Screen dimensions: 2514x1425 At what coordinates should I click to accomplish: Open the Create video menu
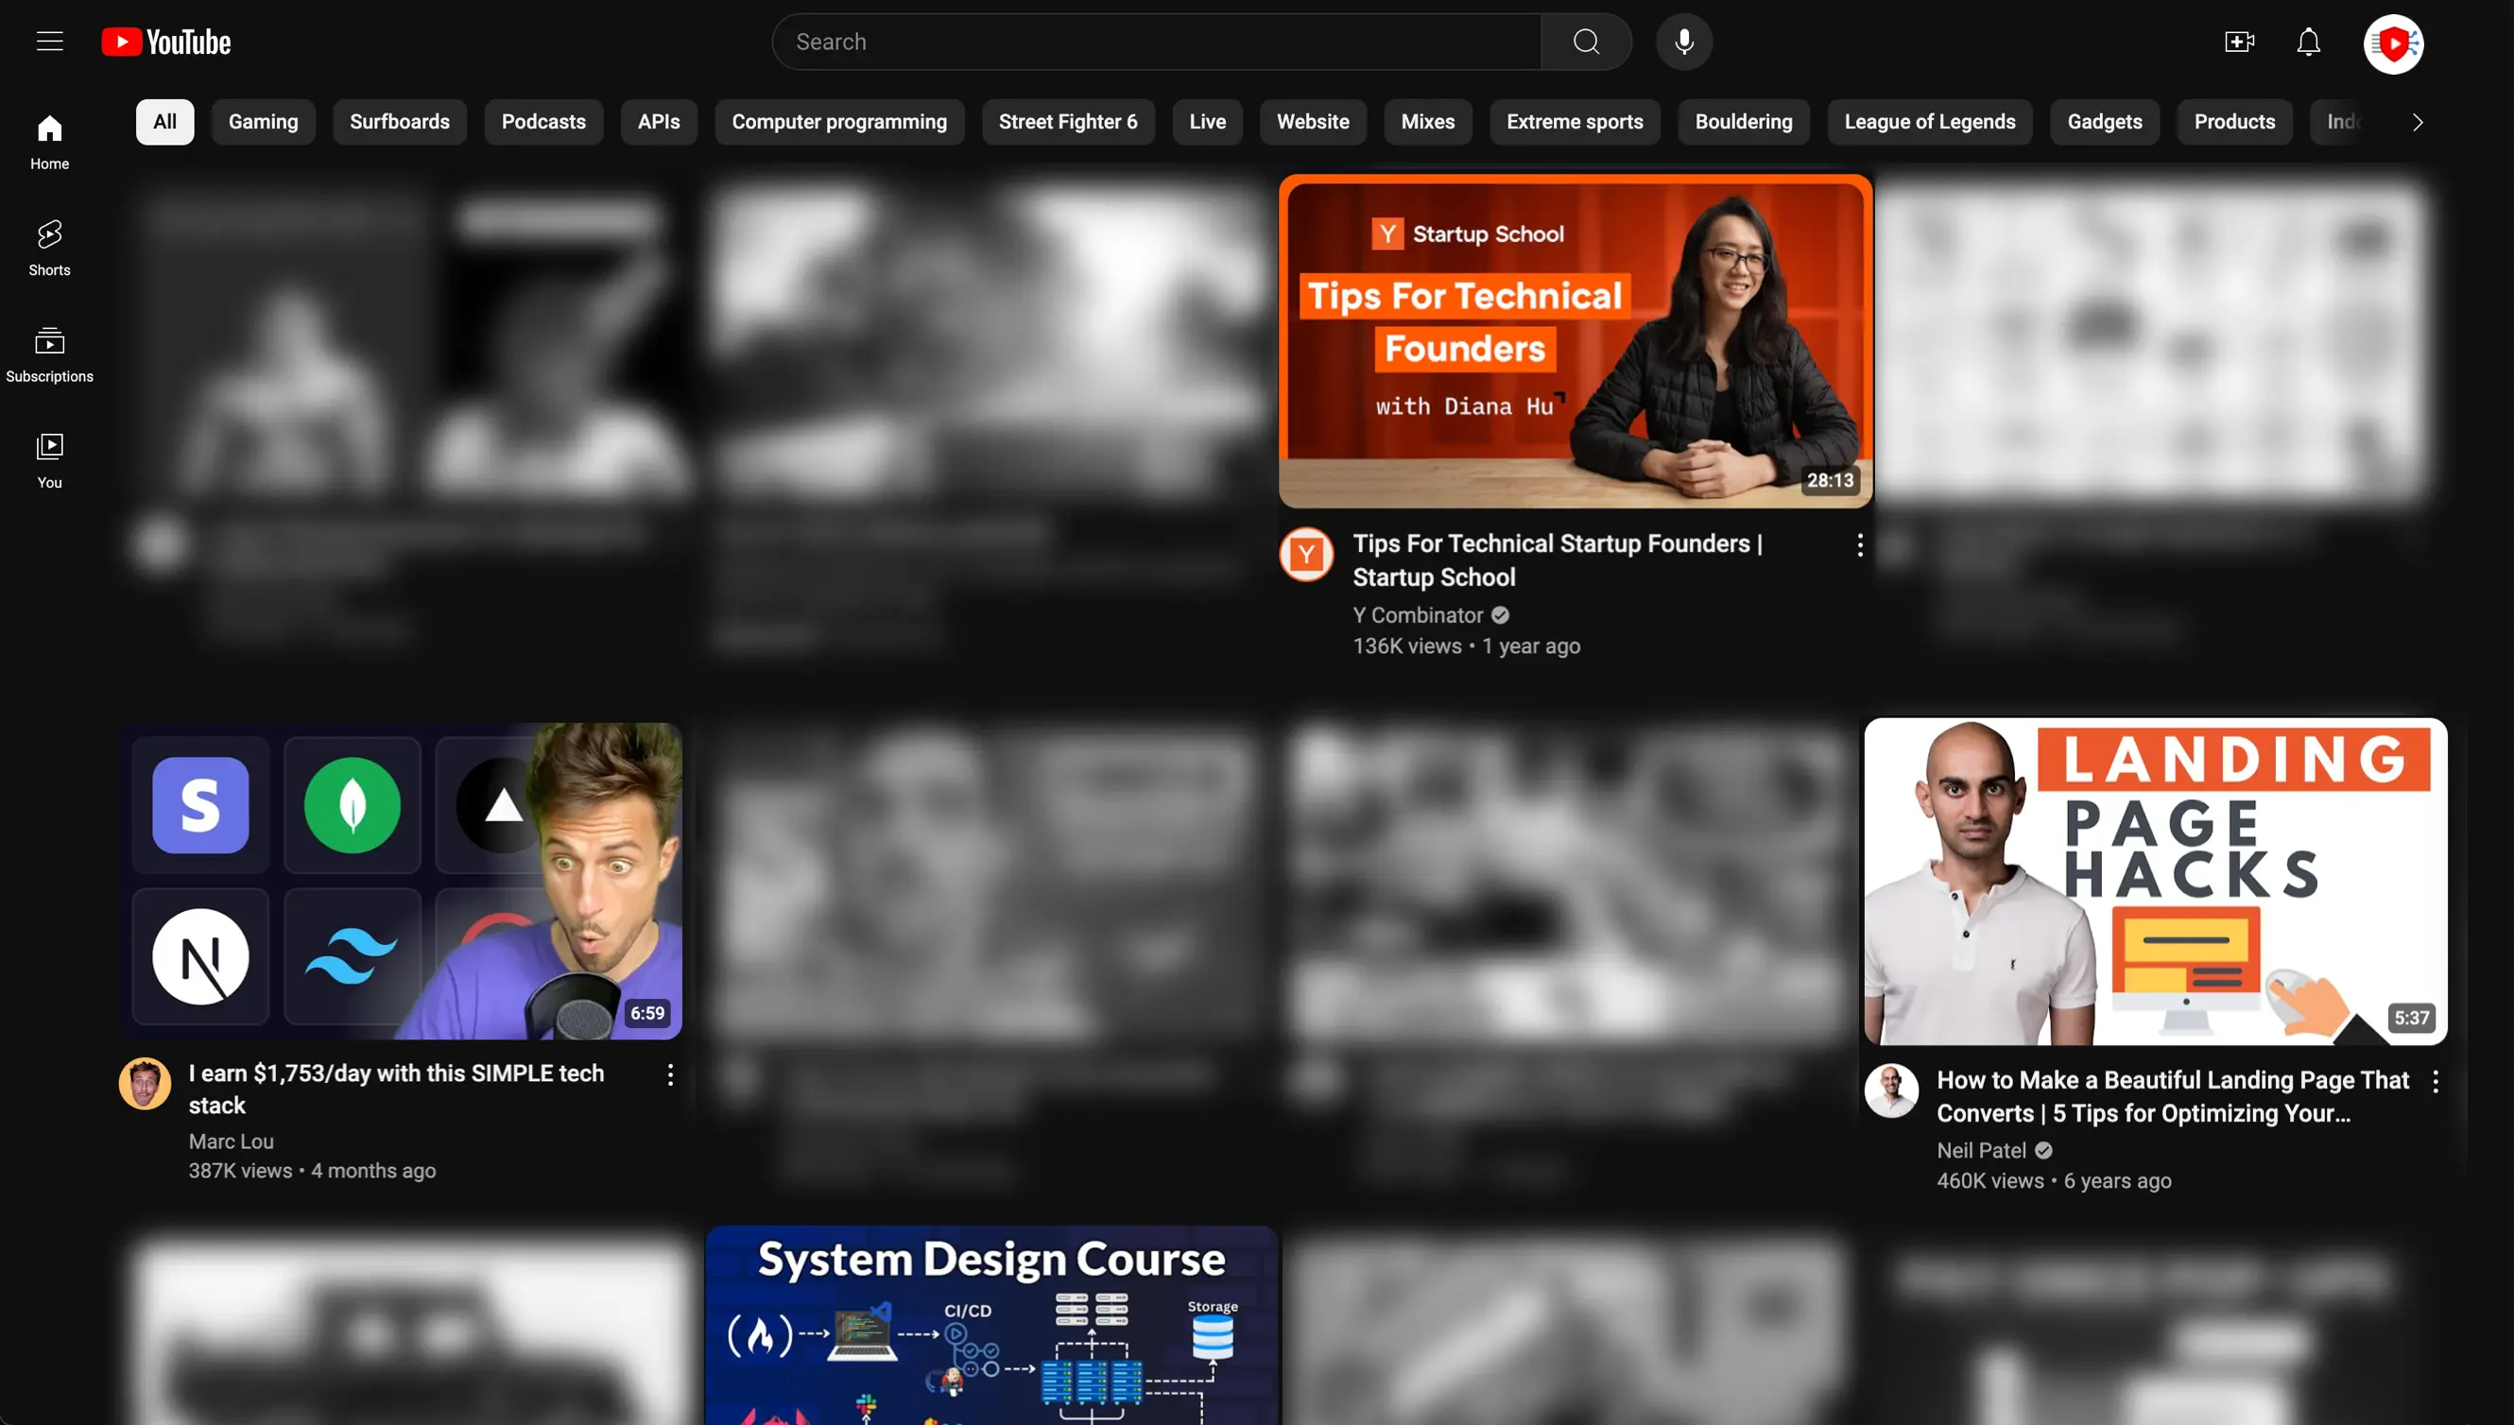pos(2239,43)
